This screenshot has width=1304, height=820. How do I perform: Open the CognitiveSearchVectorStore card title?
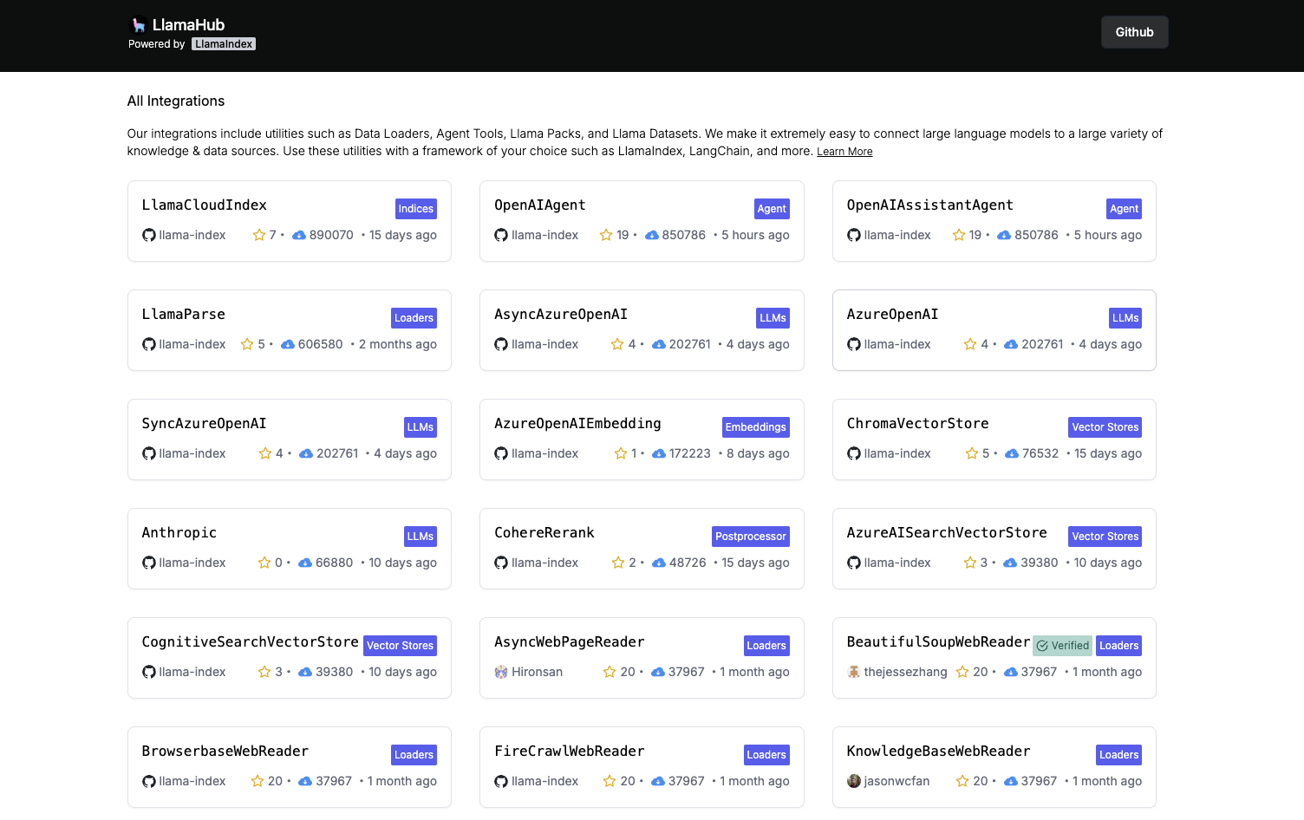click(x=251, y=642)
